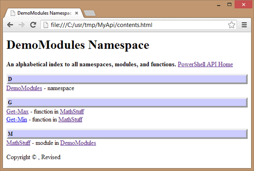Open the PowerShell API Home link
The width and height of the screenshot is (254, 171).
(x=205, y=64)
